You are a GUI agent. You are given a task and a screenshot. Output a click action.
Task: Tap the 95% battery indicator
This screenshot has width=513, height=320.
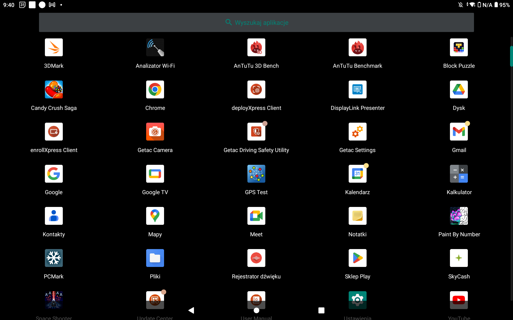[x=502, y=5]
